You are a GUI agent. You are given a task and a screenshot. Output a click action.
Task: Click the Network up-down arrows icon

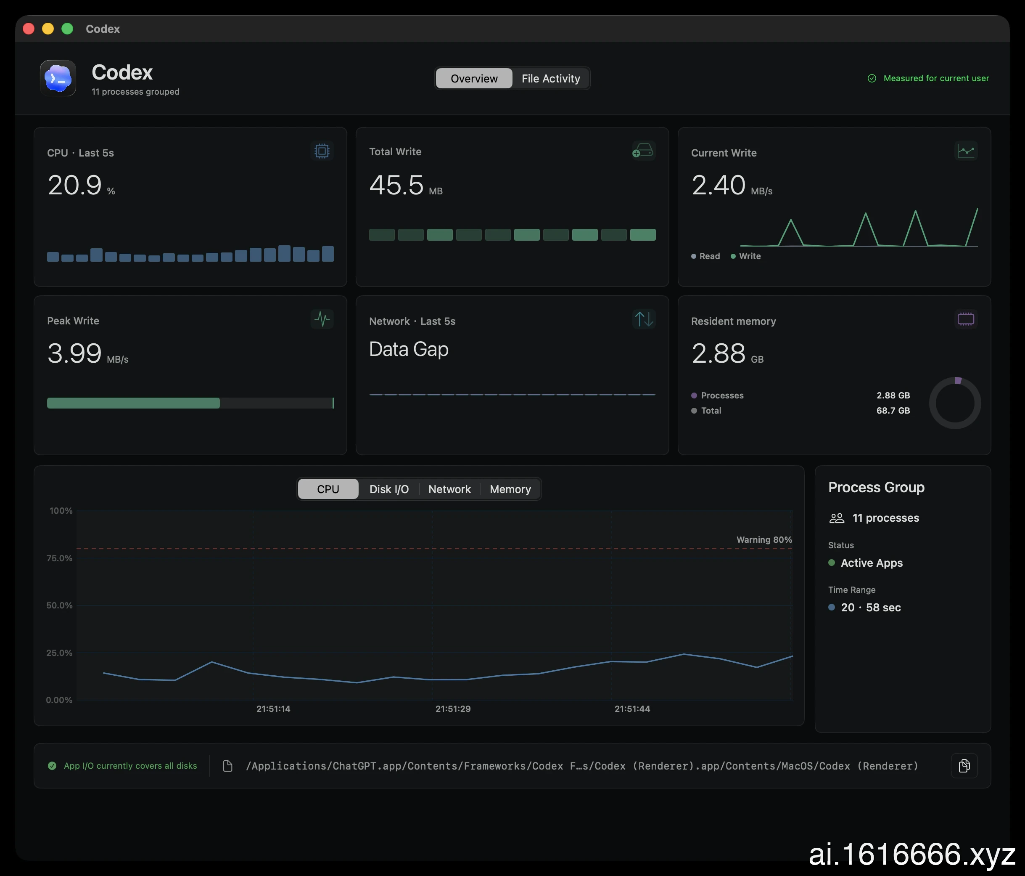point(644,319)
